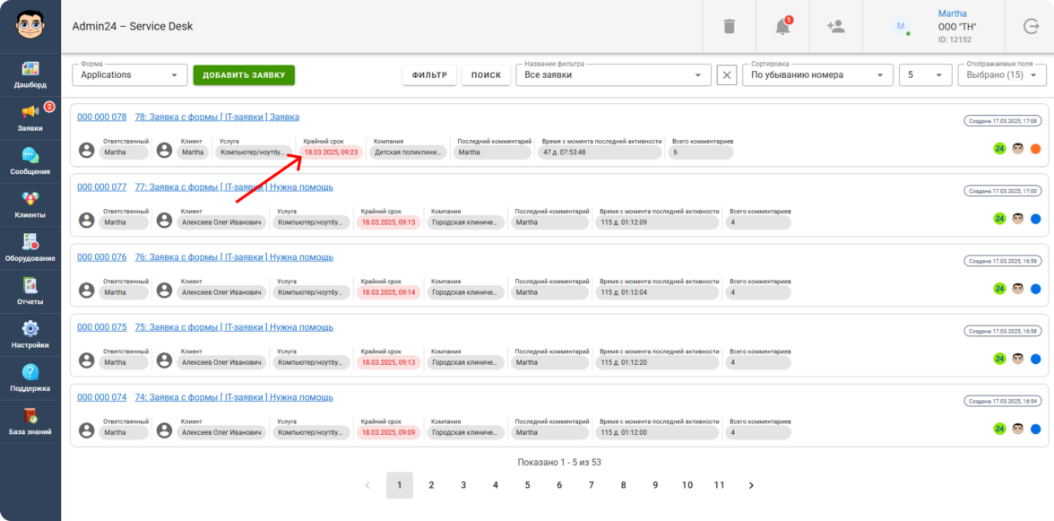
Task: Click the trash bin icon in header
Action: (x=729, y=27)
